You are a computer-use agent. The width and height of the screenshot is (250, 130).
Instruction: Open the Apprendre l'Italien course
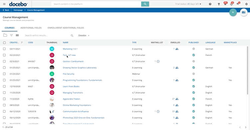[72, 99]
